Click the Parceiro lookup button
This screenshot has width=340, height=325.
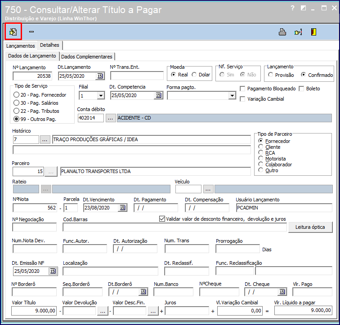coord(51,171)
